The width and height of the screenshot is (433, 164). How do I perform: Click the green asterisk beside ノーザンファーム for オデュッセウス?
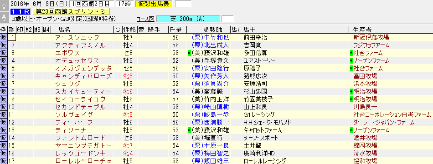pos(351,60)
